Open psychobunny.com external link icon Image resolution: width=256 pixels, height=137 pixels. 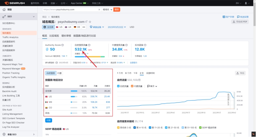86,22
